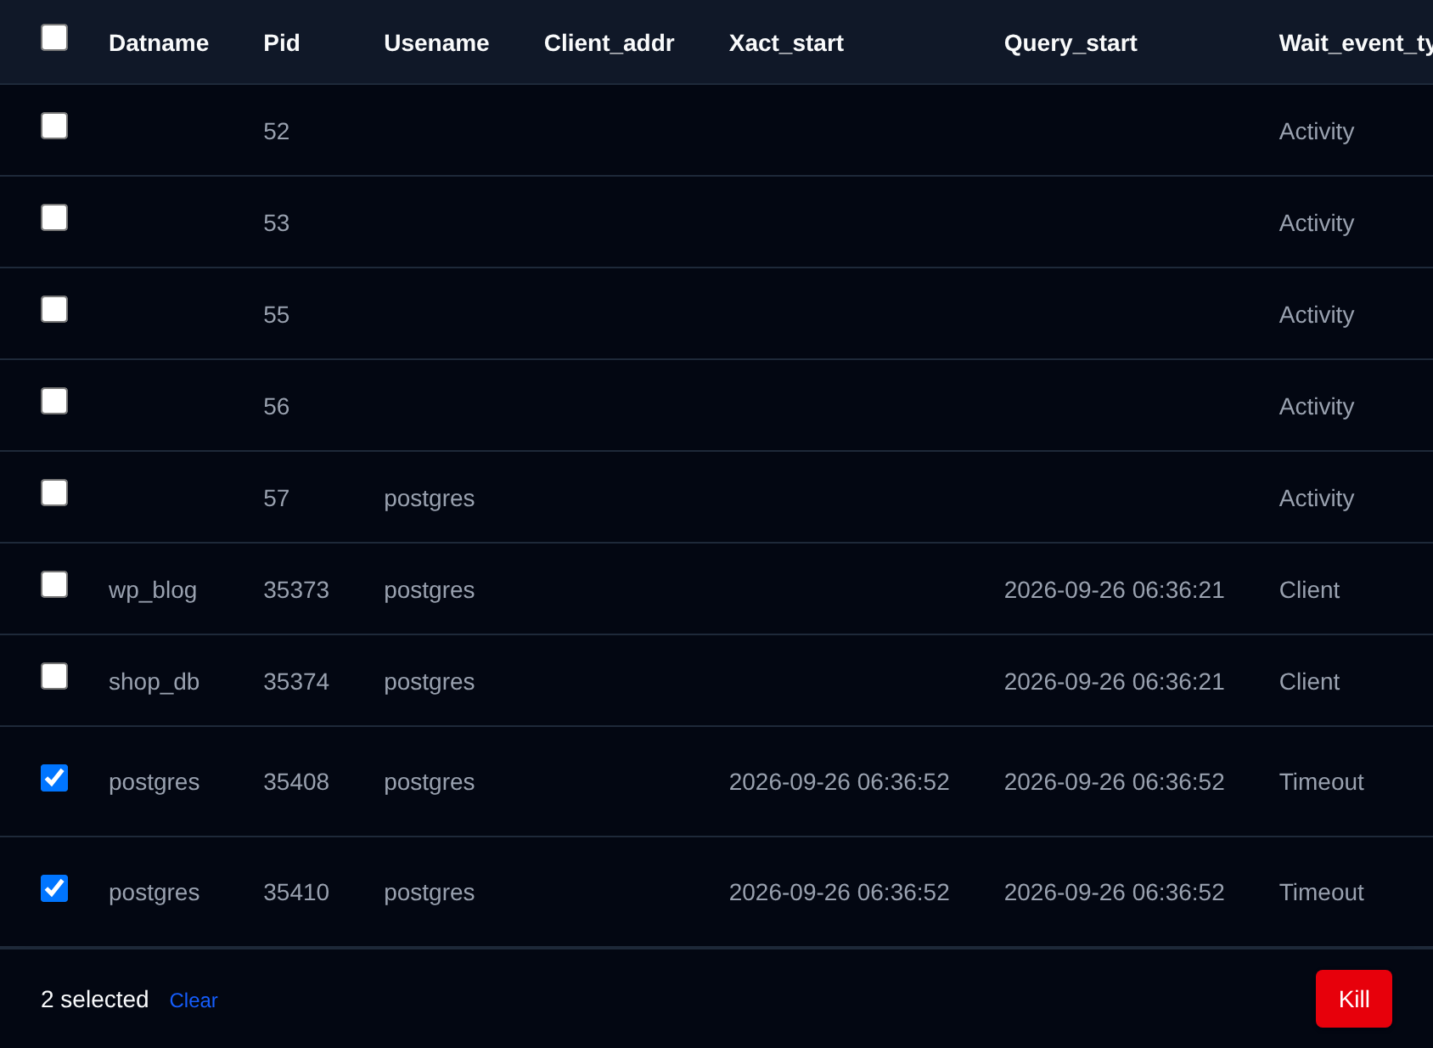The height and width of the screenshot is (1048, 1433).
Task: Click Pid value 55
Action: tap(277, 315)
